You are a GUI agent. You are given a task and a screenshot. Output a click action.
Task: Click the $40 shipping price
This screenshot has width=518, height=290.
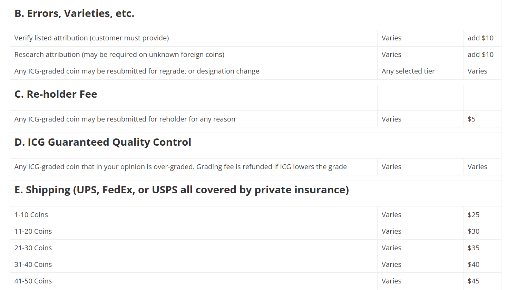[473, 264]
